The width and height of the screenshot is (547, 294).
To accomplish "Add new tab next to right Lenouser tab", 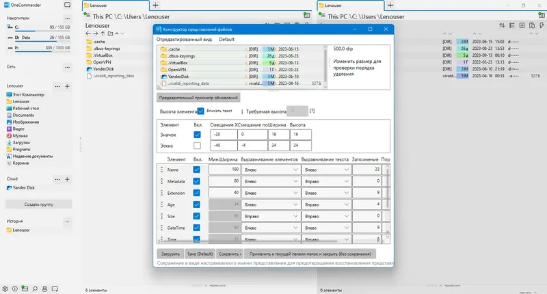I will (390, 5).
